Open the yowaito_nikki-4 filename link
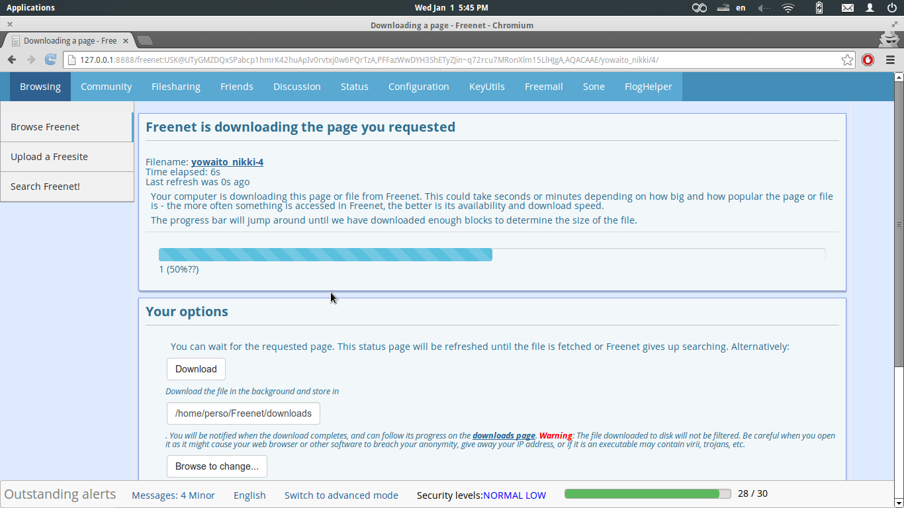The image size is (904, 508). 227,162
